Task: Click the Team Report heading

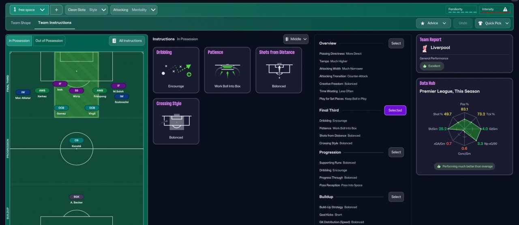Action: (430, 39)
